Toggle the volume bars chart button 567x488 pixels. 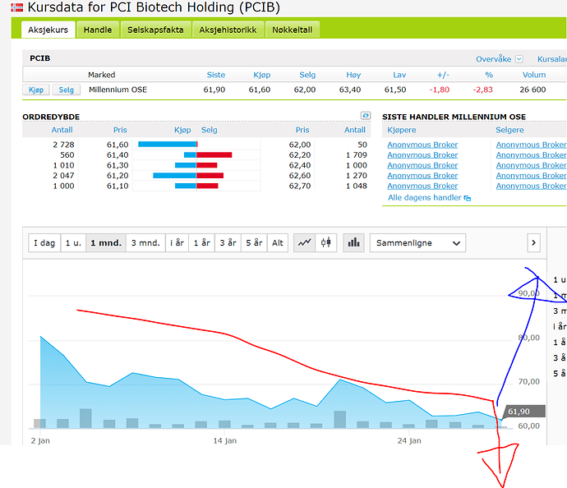pos(353,242)
